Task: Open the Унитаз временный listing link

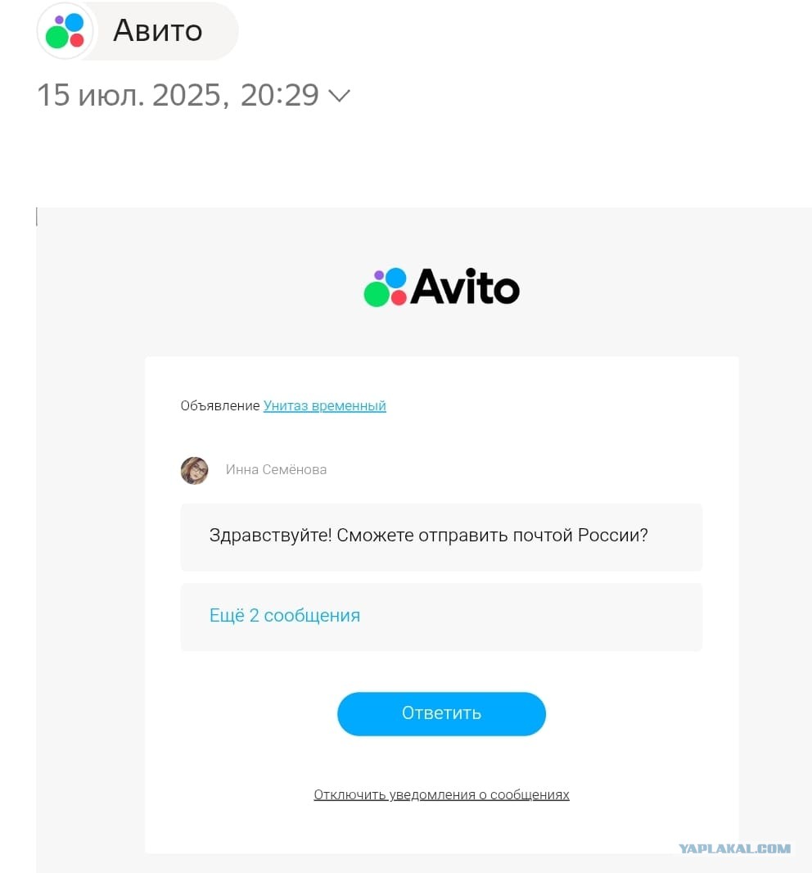Action: [x=324, y=406]
